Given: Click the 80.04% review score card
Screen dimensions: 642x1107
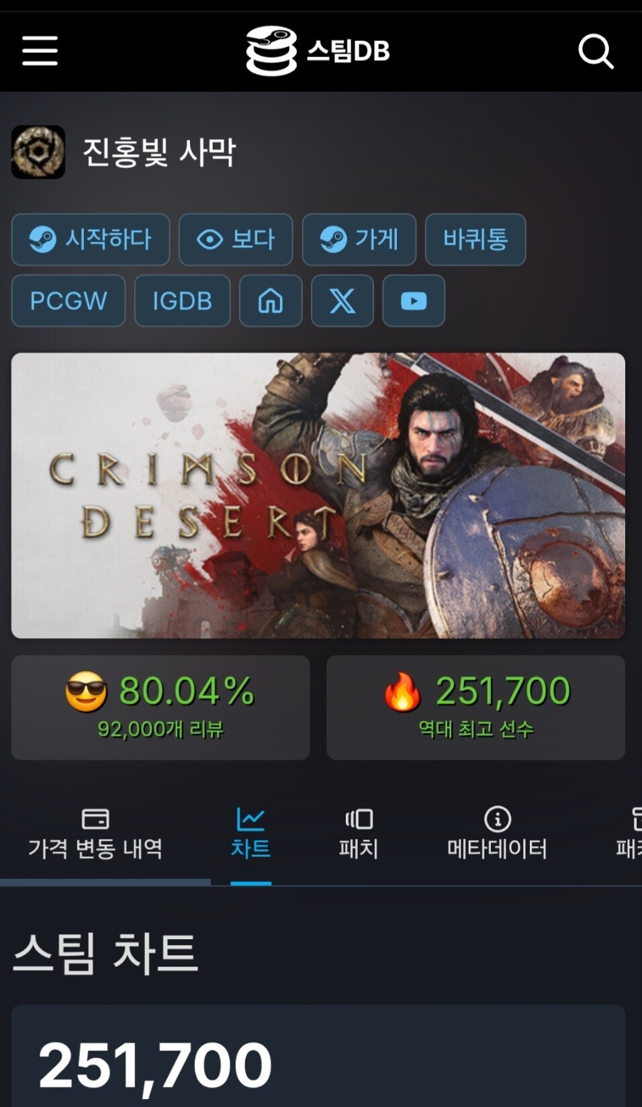Looking at the screenshot, I should [160, 708].
